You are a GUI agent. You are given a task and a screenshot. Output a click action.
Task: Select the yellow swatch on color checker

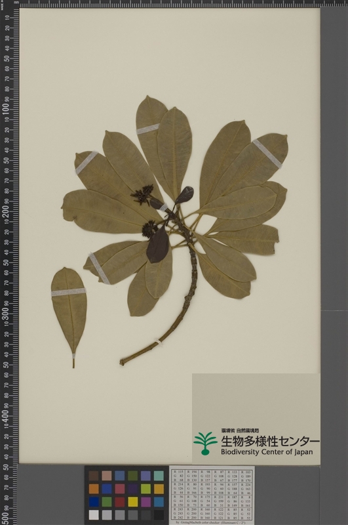point(133,501)
